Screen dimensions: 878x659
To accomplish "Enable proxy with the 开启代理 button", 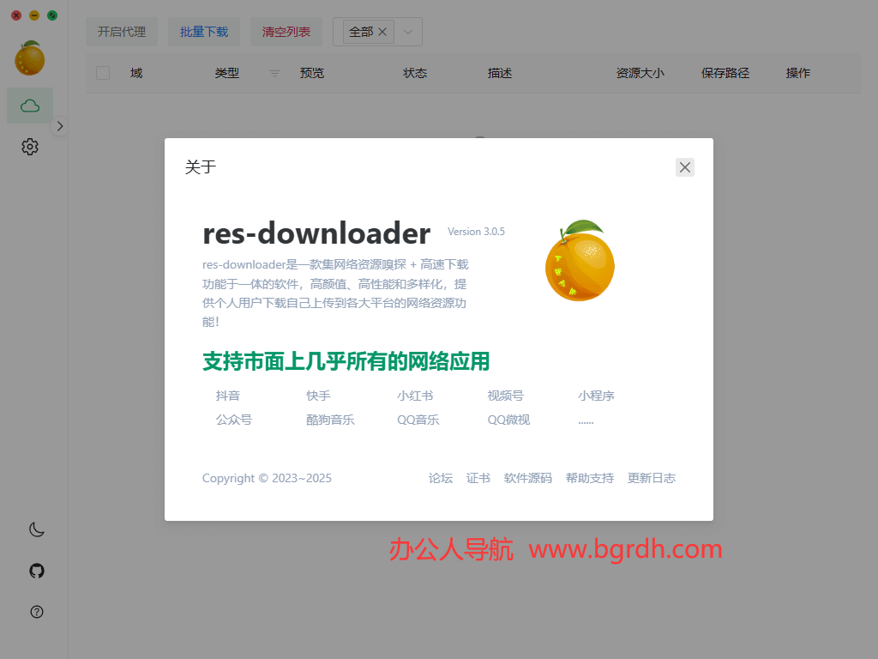I will pos(121,32).
